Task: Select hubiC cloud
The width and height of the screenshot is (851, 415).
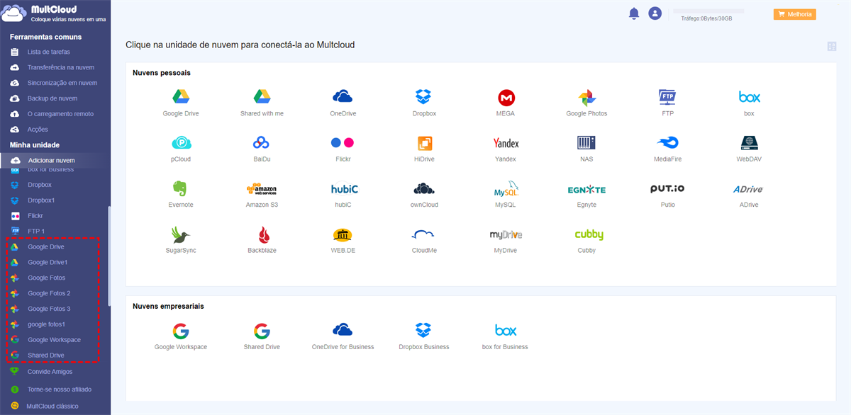Action: pos(343,194)
